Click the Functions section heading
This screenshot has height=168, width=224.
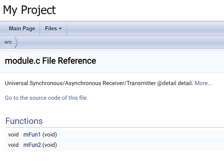(x=24, y=121)
